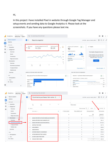111x144 pixels.
Task: Open date range dropdown in Reports snapshot
Action: click(90, 40)
